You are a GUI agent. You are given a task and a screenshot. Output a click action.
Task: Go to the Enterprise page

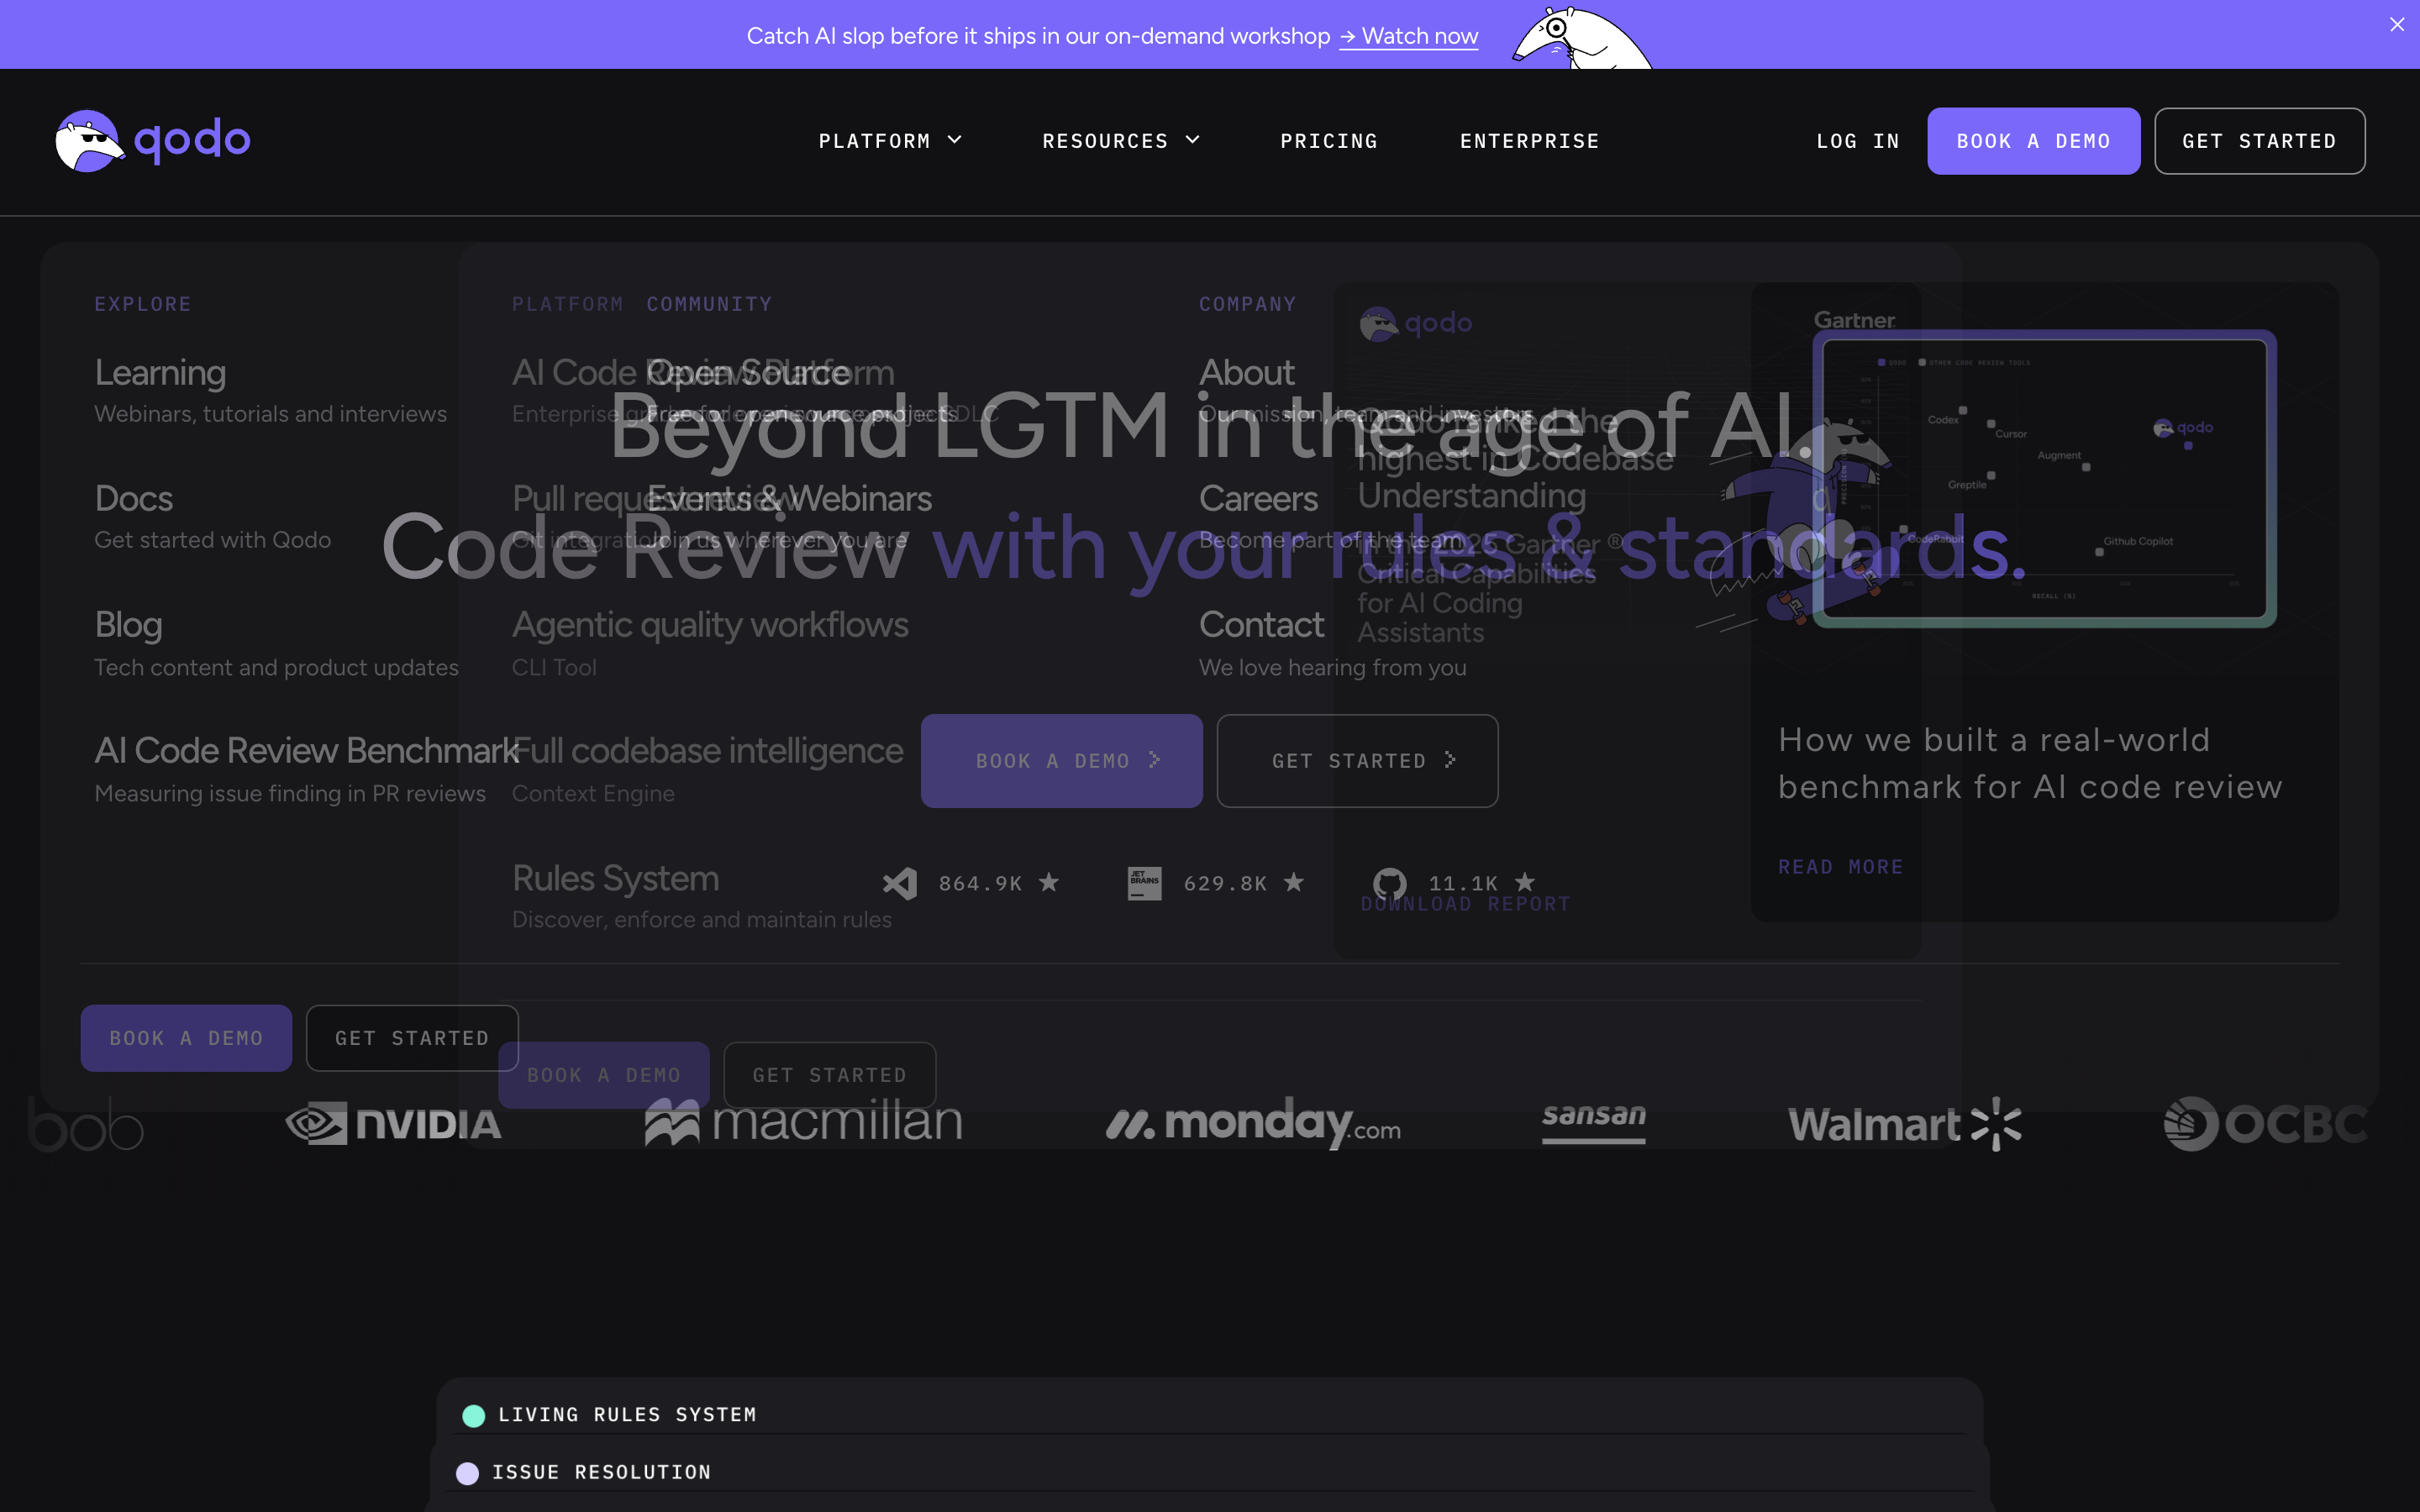[1529, 141]
